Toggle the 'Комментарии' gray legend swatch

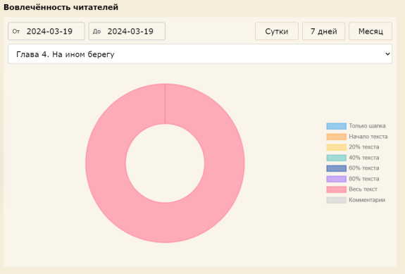pos(336,200)
